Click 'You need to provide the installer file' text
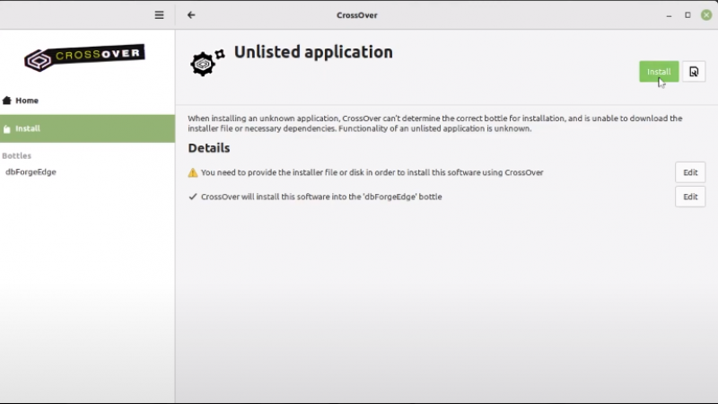The image size is (718, 404). point(372,172)
